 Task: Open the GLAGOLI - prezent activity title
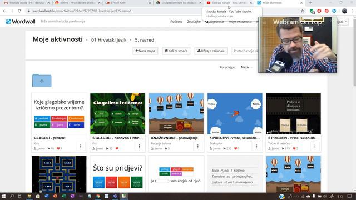pyautogui.click(x=50, y=138)
